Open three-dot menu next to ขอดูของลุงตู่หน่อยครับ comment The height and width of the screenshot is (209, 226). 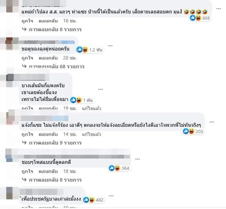tap(110, 46)
